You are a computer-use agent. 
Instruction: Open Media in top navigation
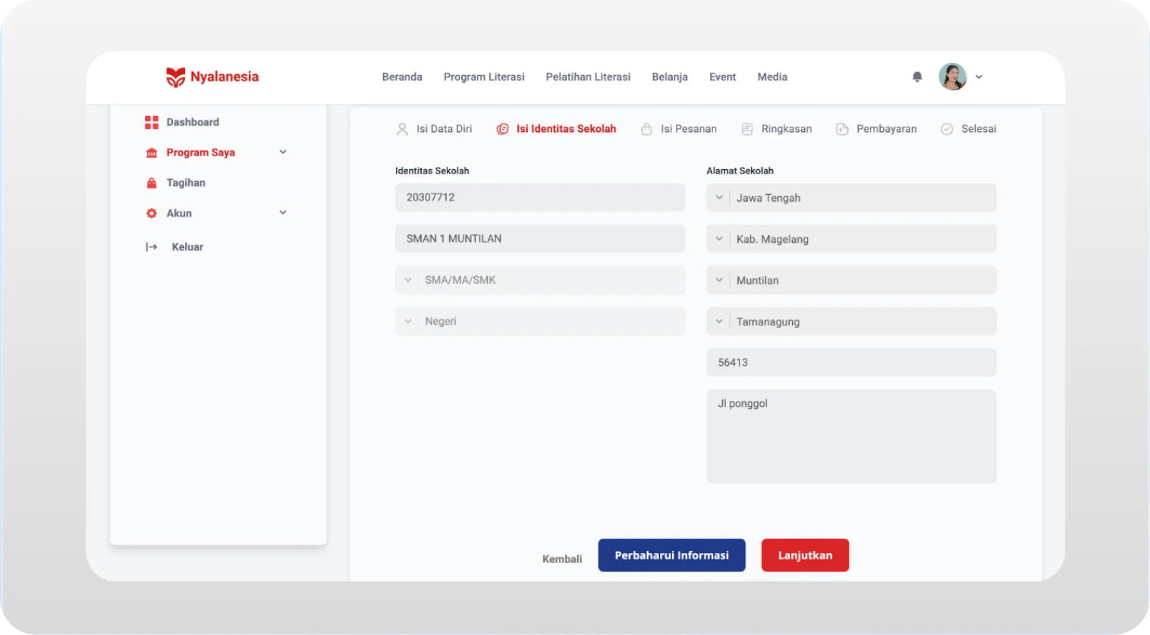[x=772, y=77]
